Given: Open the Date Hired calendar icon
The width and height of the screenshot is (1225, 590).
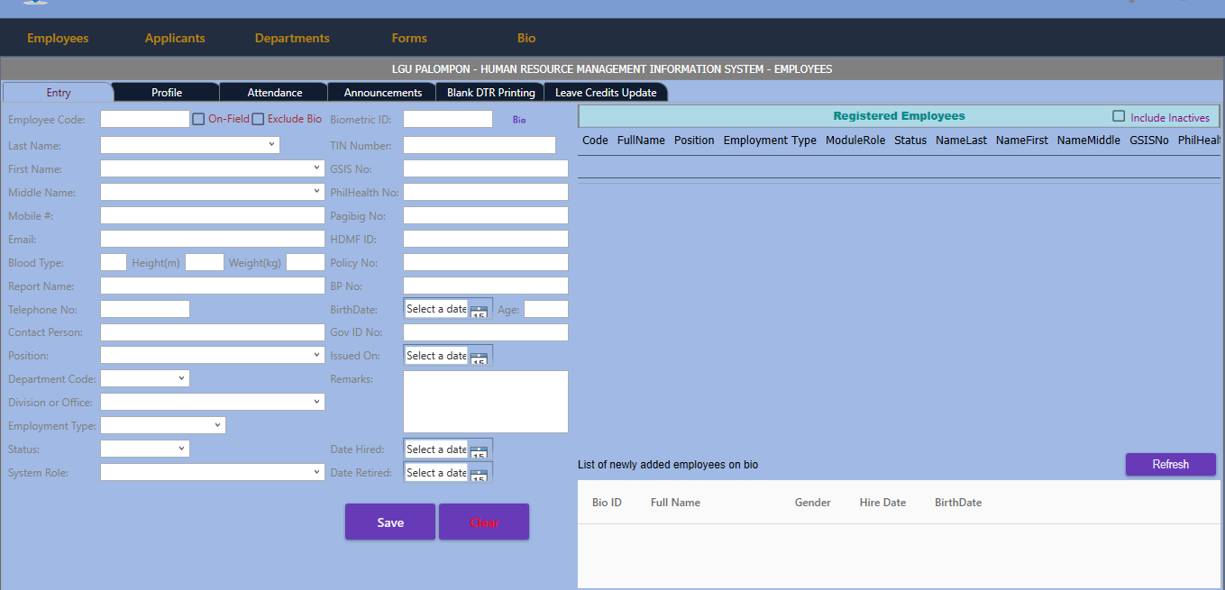Looking at the screenshot, I should [x=480, y=451].
